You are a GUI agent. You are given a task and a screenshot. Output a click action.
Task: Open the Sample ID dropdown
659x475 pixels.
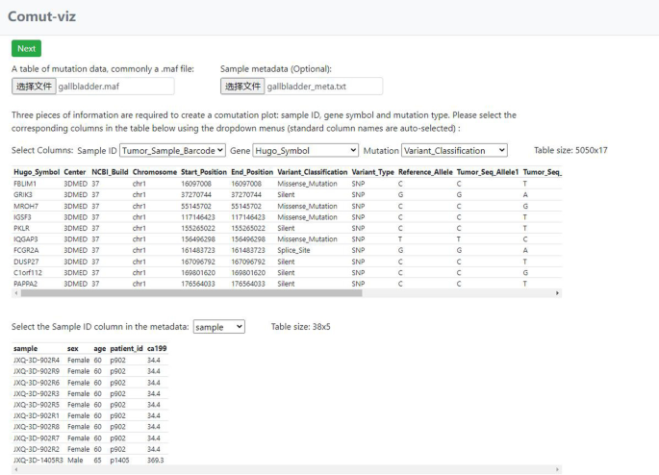coord(172,150)
